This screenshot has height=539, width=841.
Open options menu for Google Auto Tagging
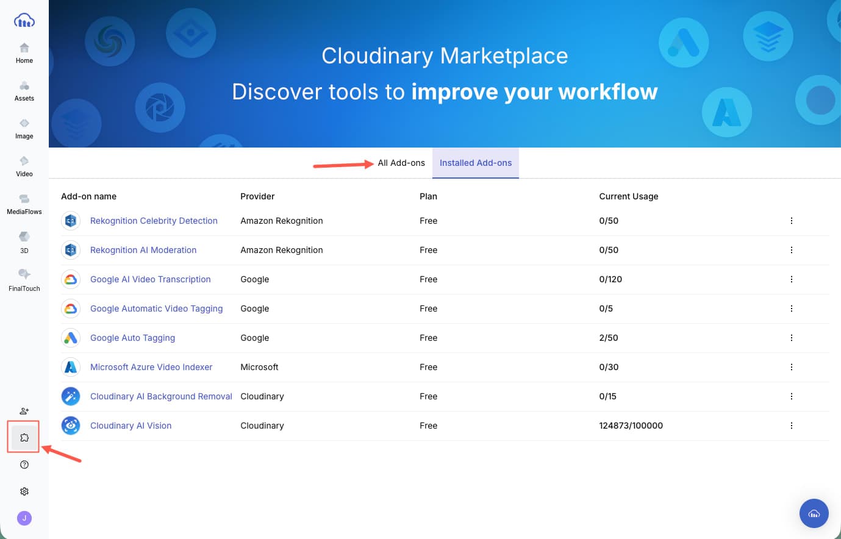(x=792, y=338)
